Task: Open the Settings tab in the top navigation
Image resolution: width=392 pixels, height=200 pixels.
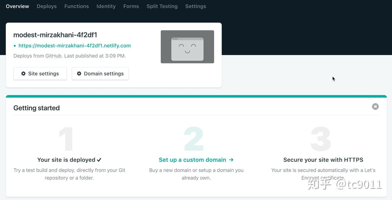Action: tap(195, 6)
